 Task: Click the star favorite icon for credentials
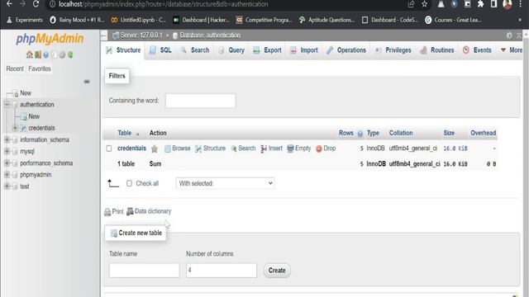(155, 148)
